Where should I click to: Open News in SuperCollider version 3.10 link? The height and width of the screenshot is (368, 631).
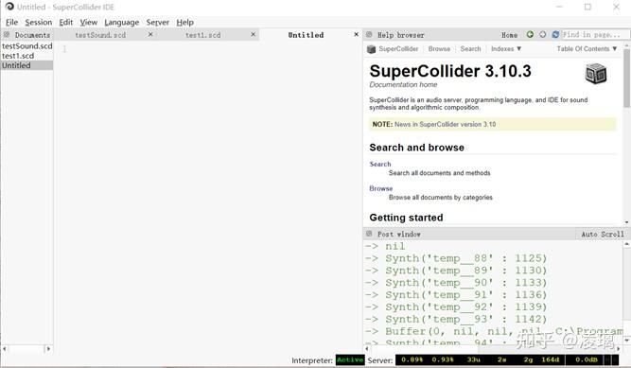[x=445, y=125]
